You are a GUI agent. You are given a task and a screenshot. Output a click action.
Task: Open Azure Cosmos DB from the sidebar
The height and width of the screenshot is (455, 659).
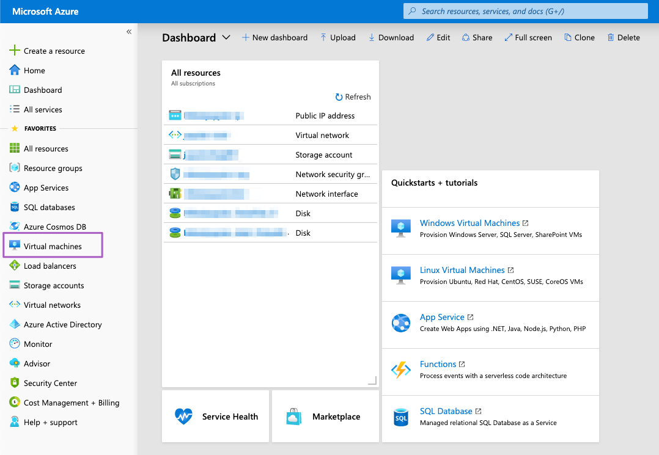point(54,227)
